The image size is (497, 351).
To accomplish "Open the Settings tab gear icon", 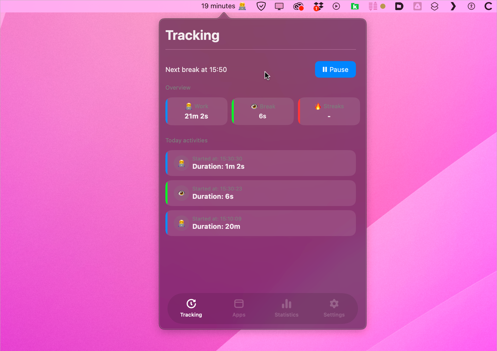I will pos(334,304).
